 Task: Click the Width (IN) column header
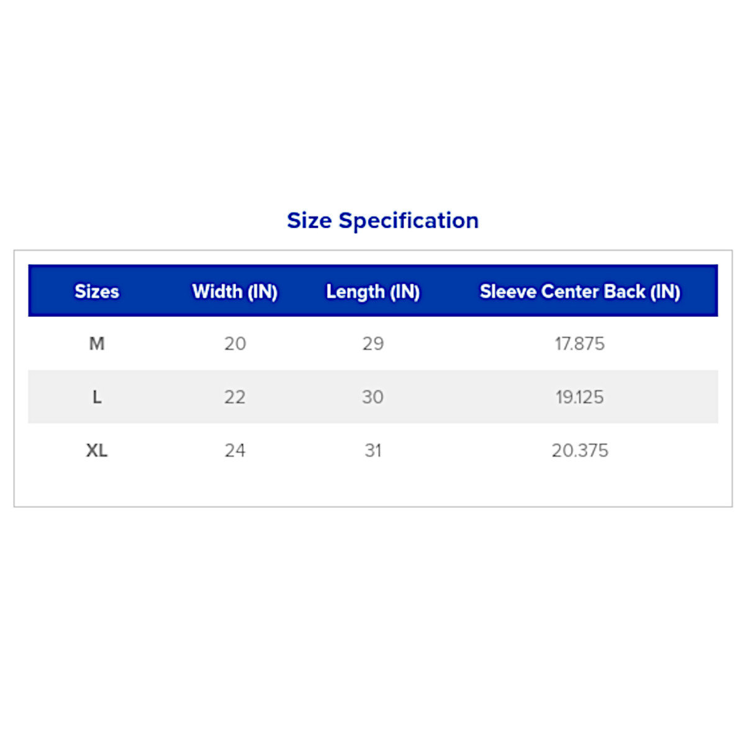pyautogui.click(x=235, y=291)
